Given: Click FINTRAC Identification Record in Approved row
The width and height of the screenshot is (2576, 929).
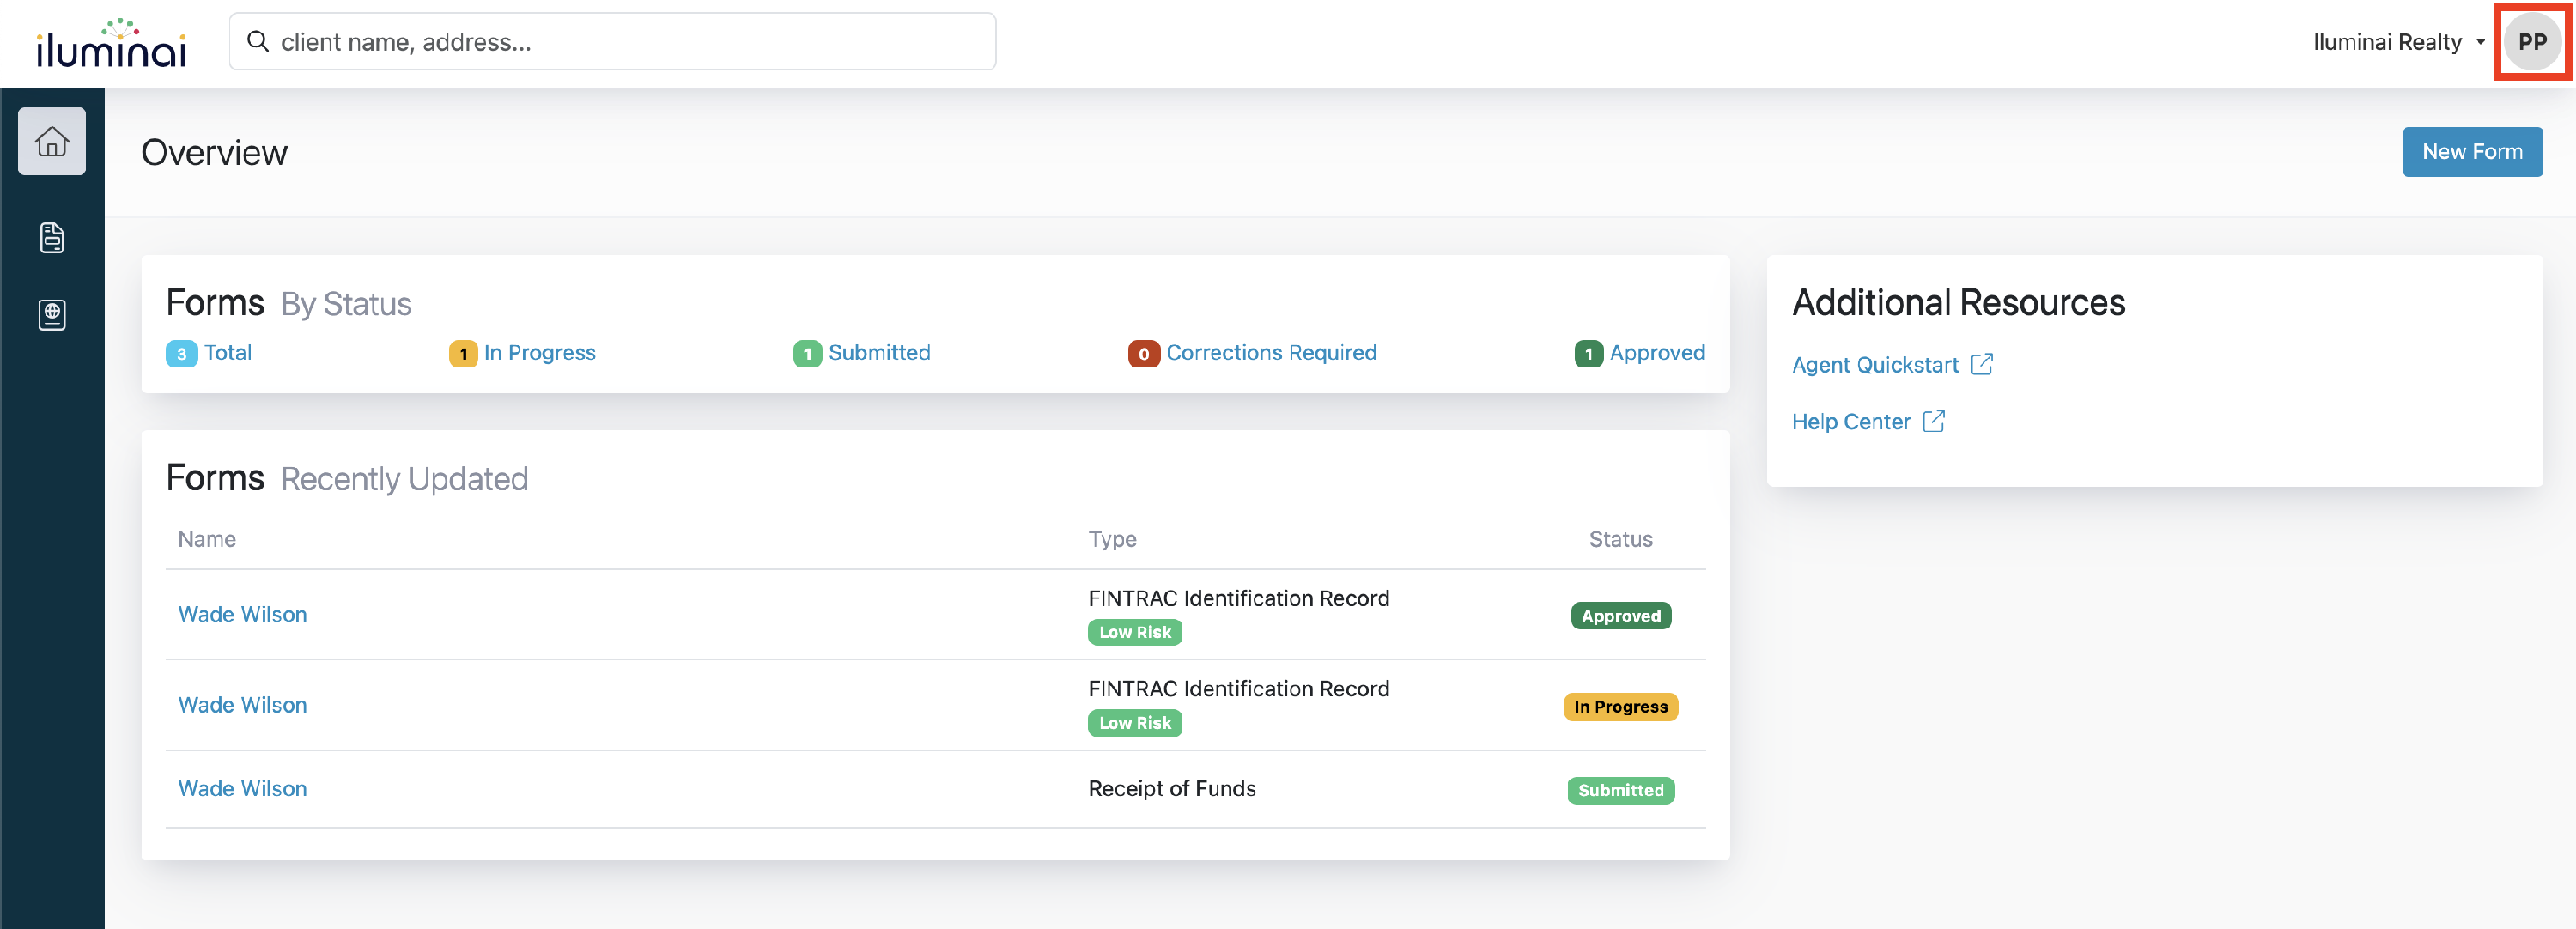Looking at the screenshot, I should (x=1238, y=598).
